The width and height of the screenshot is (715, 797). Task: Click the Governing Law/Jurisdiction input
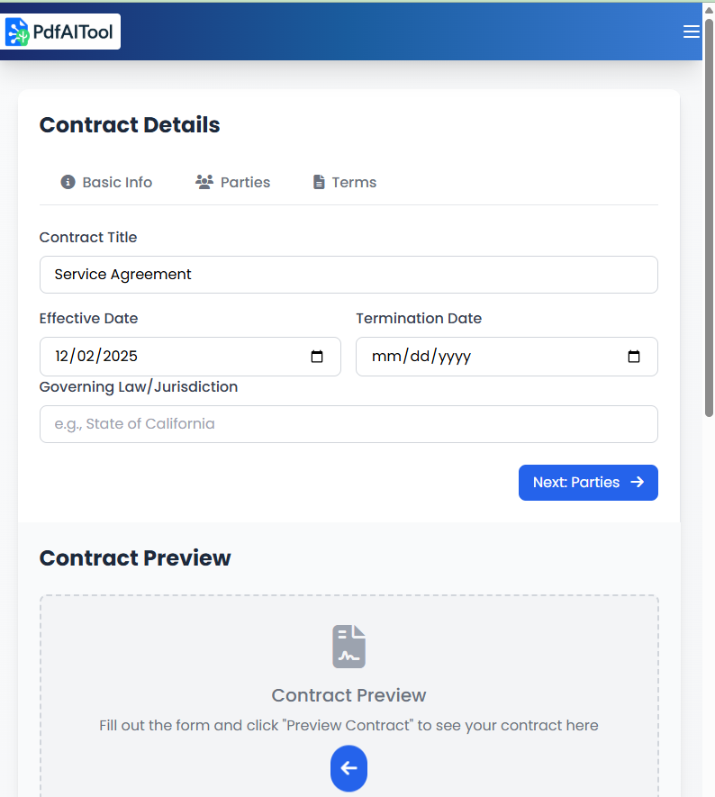pyautogui.click(x=348, y=424)
